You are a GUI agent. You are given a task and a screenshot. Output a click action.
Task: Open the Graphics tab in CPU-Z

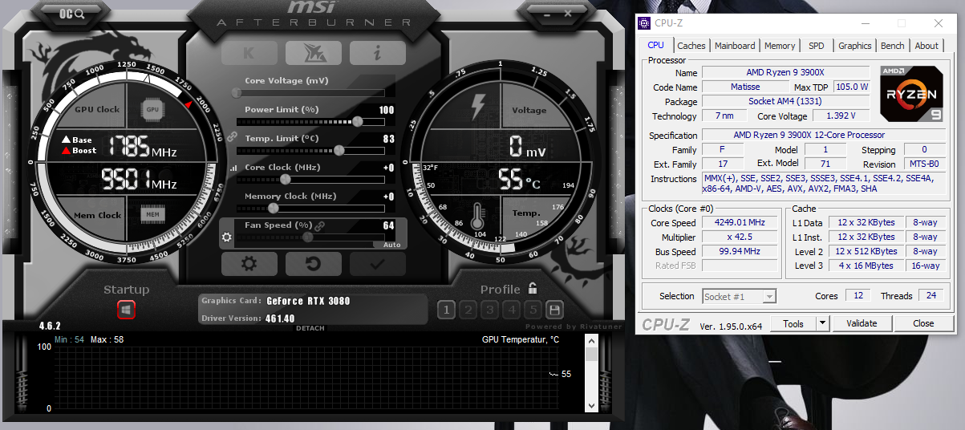pos(855,46)
